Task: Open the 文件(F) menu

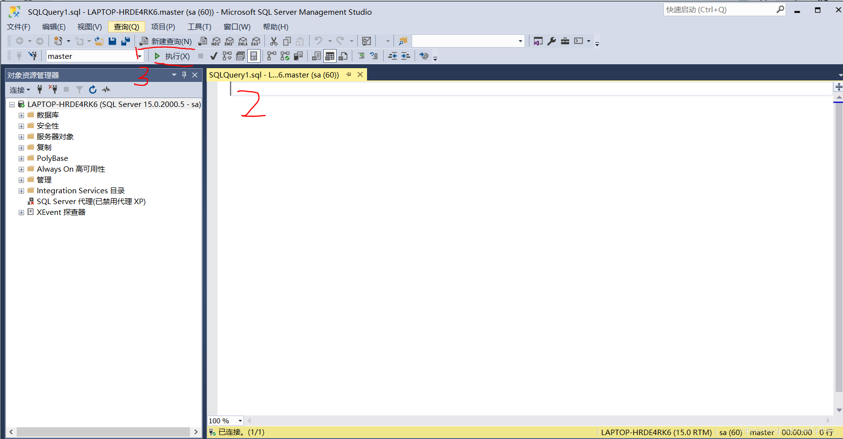Action: point(19,26)
